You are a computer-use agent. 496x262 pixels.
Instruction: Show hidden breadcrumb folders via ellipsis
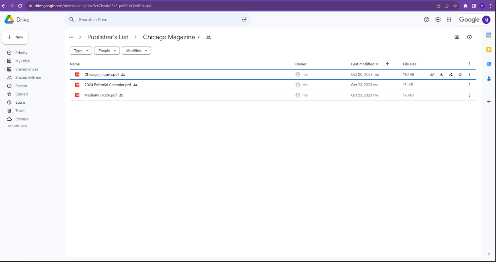71,37
